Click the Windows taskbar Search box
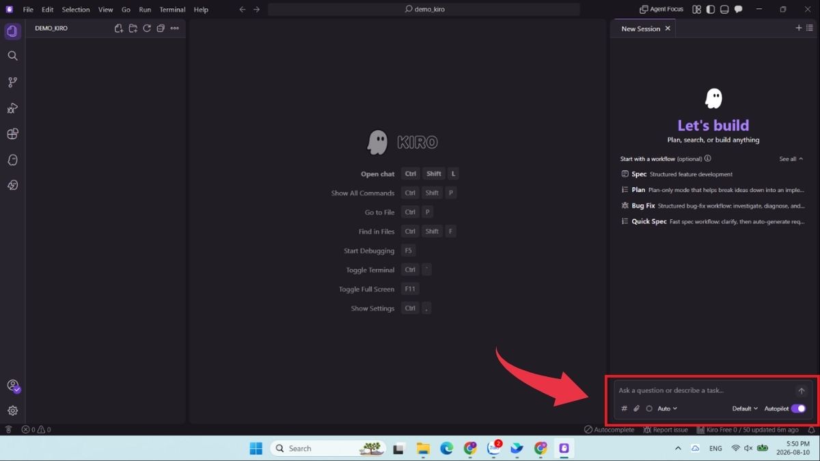Screen dimensions: 820x461 (328, 448)
